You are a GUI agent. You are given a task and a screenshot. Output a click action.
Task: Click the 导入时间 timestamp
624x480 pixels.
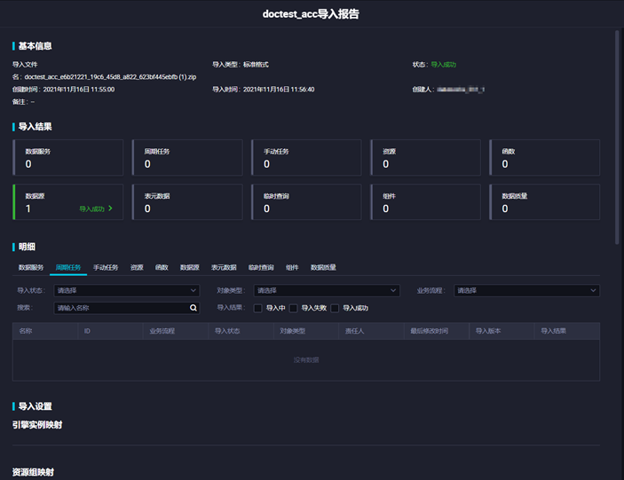(x=279, y=90)
